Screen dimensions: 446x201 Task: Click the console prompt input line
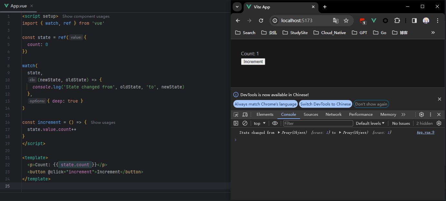coord(338,140)
